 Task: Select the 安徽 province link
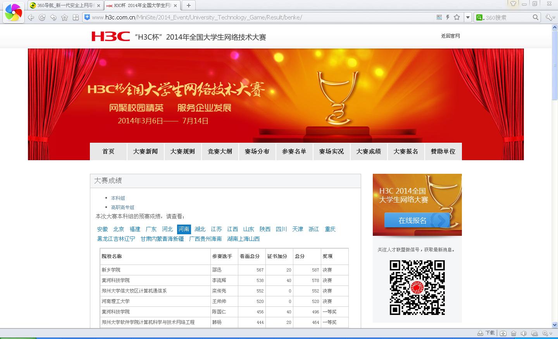[102, 229]
